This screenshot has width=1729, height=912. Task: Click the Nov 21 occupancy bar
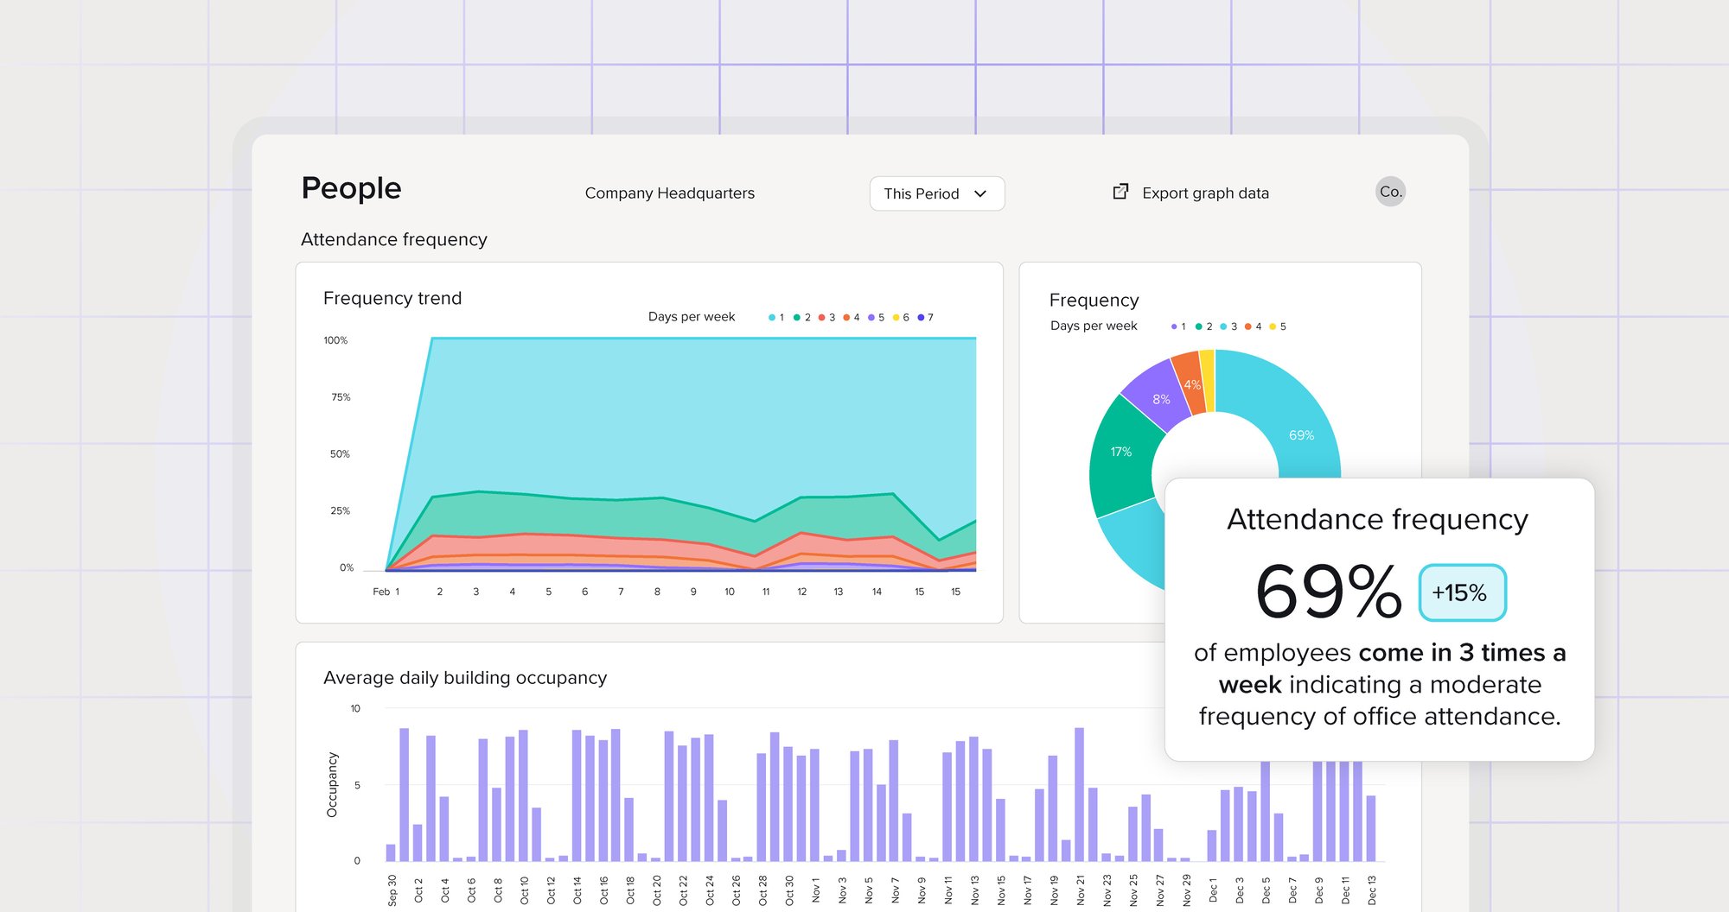pos(1079,795)
